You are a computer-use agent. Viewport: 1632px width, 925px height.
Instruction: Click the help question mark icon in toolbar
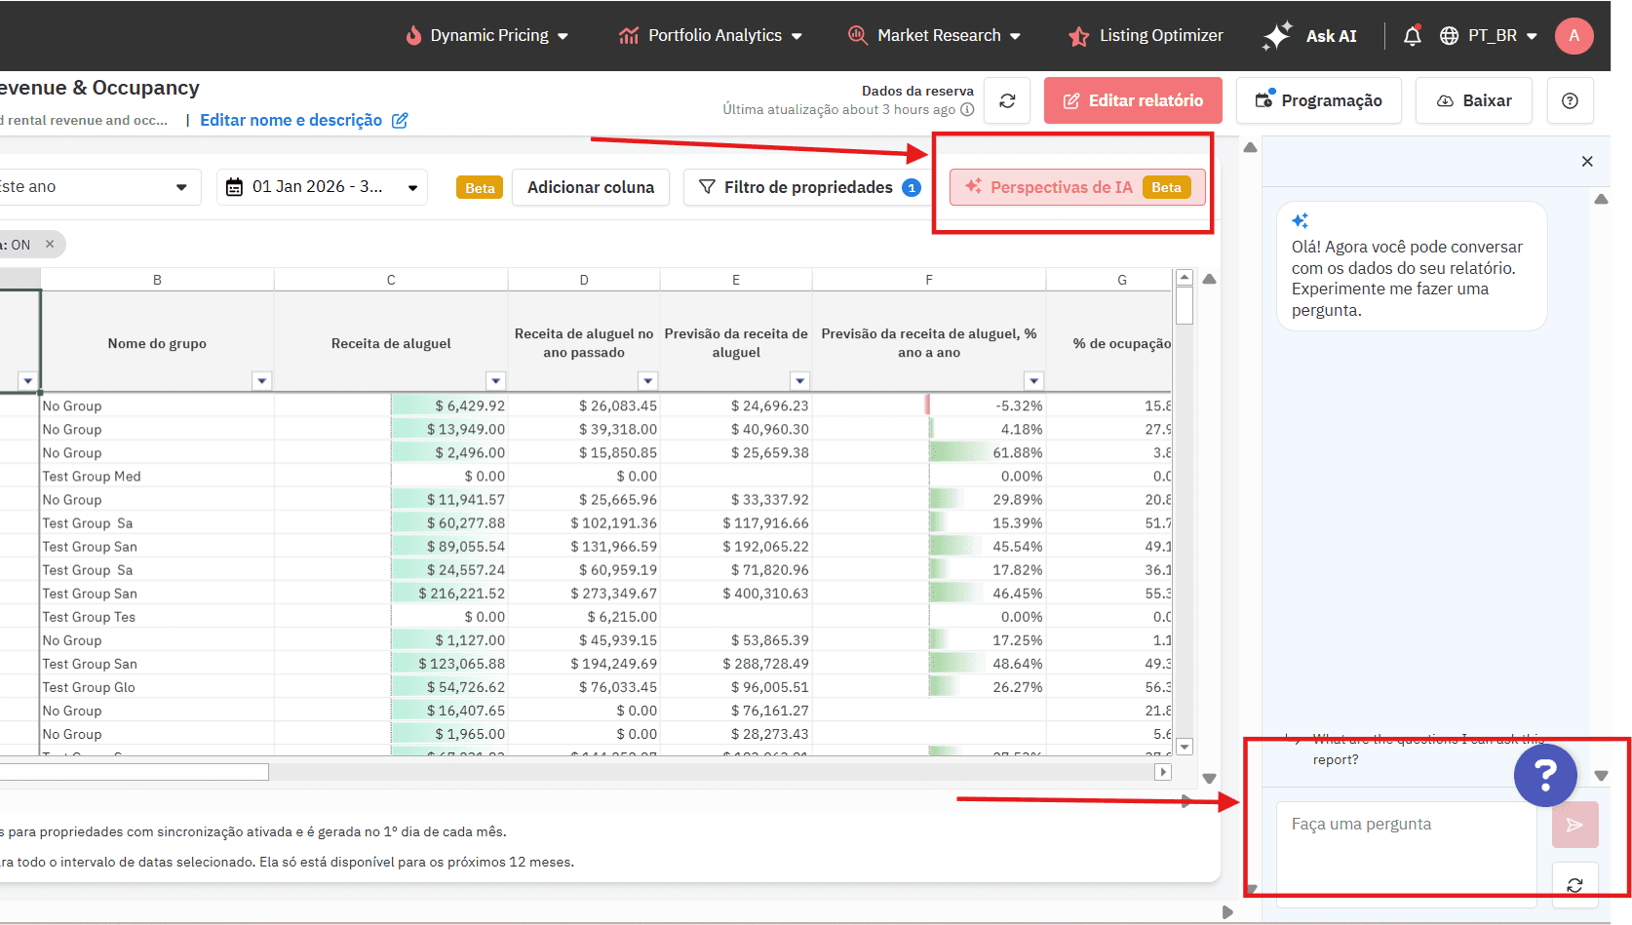coord(1570,100)
